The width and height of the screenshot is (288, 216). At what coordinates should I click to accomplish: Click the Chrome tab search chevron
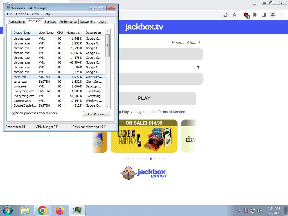(254, 5)
